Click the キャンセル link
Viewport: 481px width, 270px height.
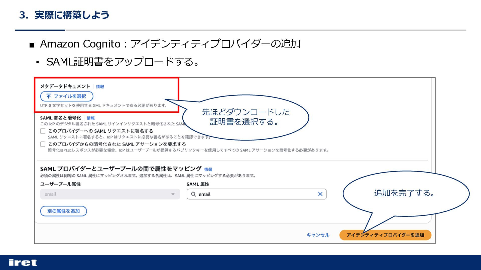318,235
